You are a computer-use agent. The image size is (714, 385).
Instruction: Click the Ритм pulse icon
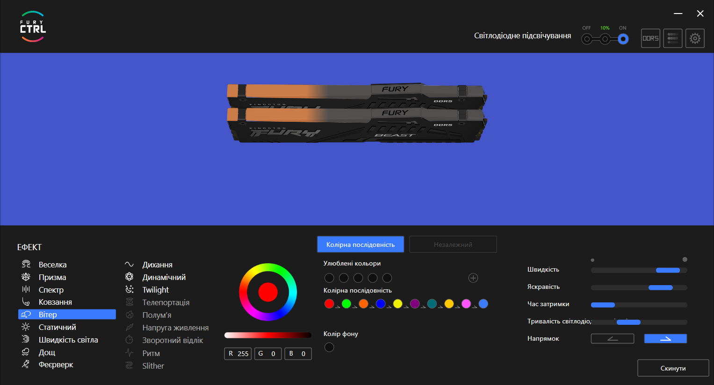click(130, 353)
